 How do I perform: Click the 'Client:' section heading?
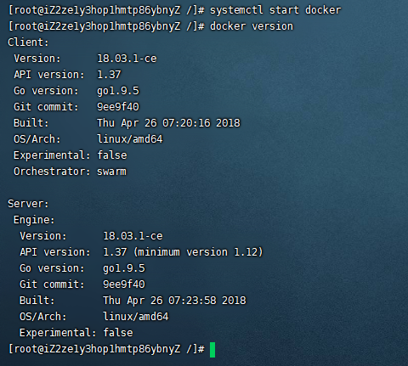coord(28,42)
